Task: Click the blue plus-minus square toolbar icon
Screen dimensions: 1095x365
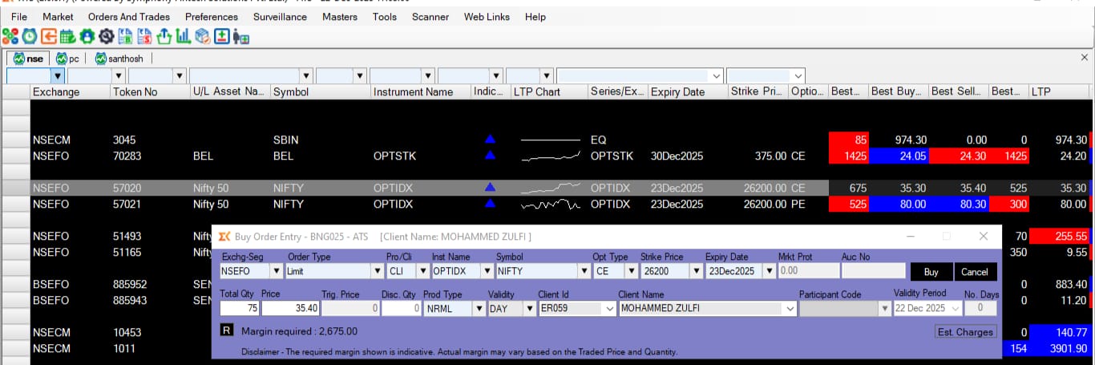Action: [222, 36]
